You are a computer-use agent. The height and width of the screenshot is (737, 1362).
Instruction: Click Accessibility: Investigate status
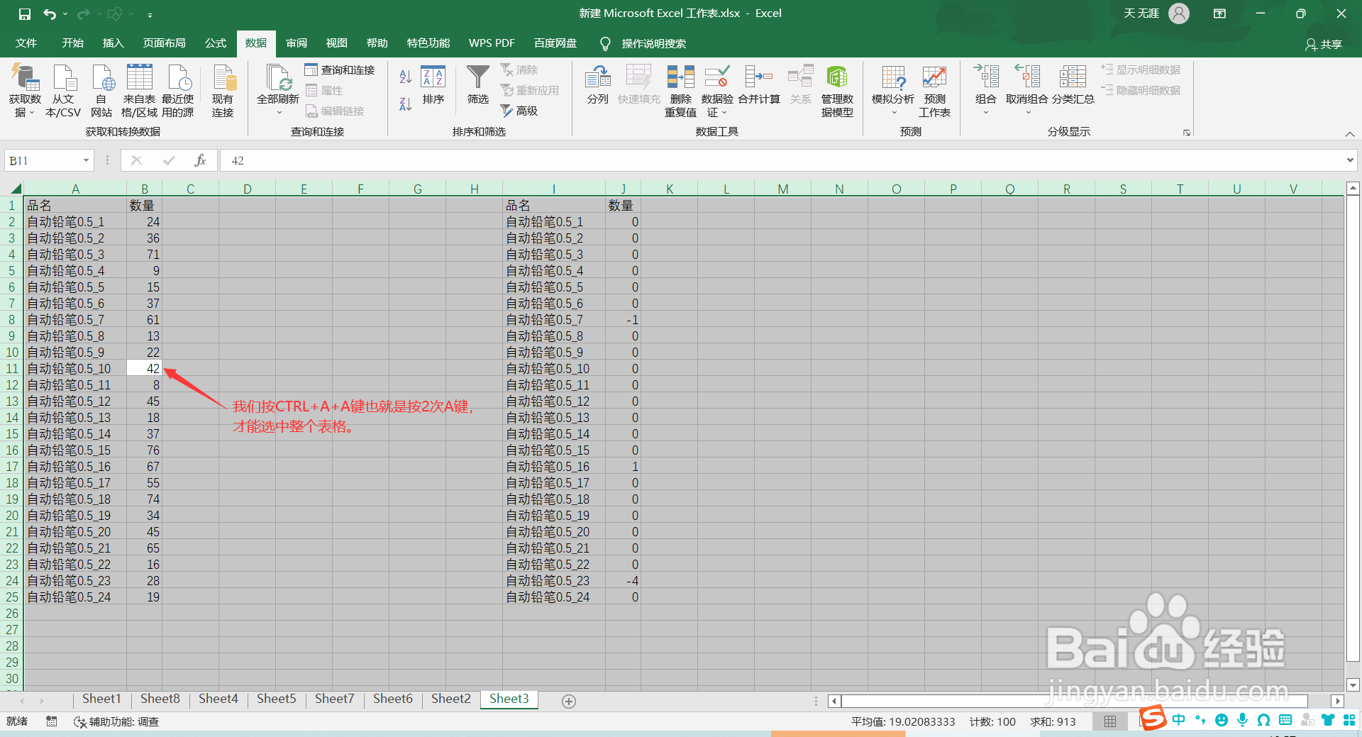(116, 721)
